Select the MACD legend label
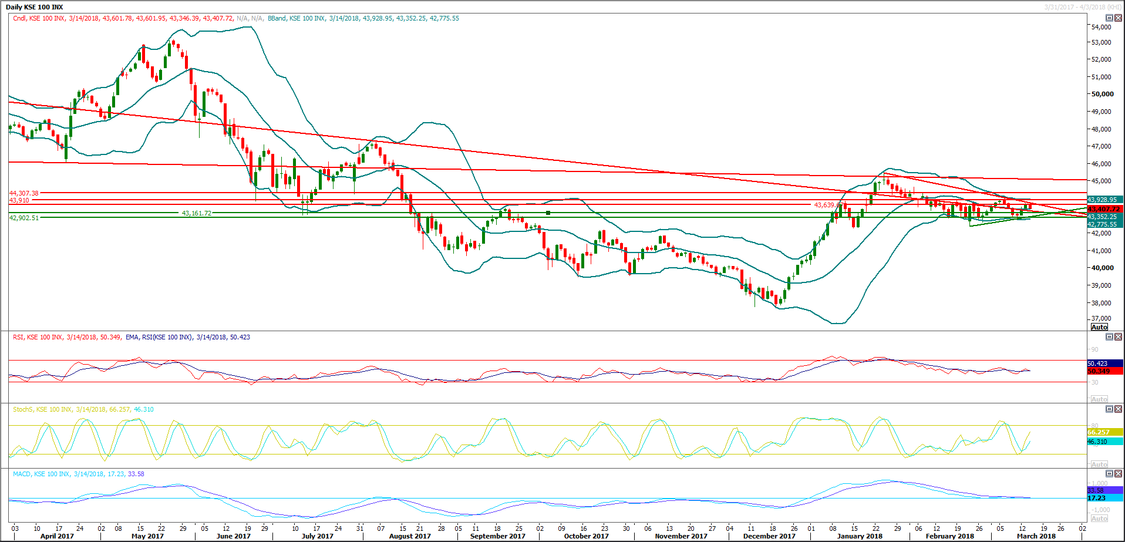Viewport: 1125px width, 542px height. coord(22,474)
